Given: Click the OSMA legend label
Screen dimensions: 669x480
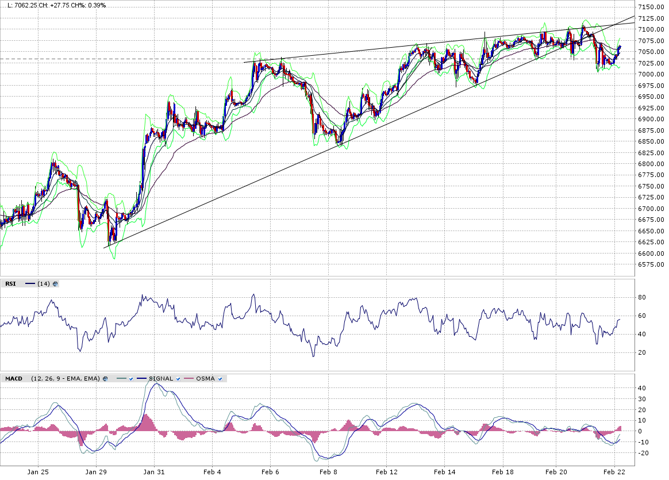Looking at the screenshot, I should click(x=205, y=378).
